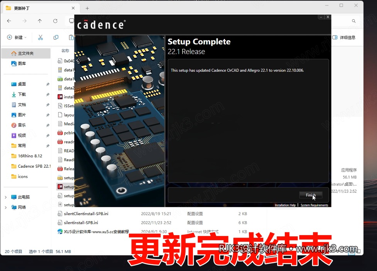Unpin 桌面 pin icon
The image size is (377, 271).
click(x=47, y=84)
